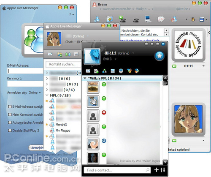Toggle Mein Kennwort speichern checkbox

coord(10,114)
